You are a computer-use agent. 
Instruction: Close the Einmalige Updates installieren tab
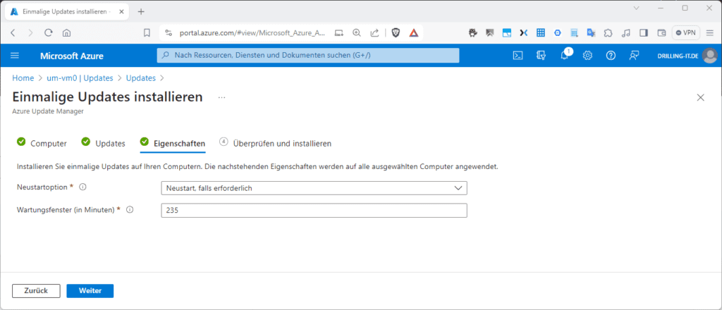click(123, 11)
